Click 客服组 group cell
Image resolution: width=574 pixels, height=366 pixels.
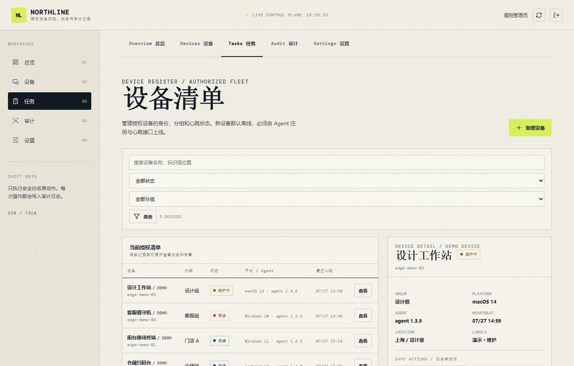click(x=192, y=315)
